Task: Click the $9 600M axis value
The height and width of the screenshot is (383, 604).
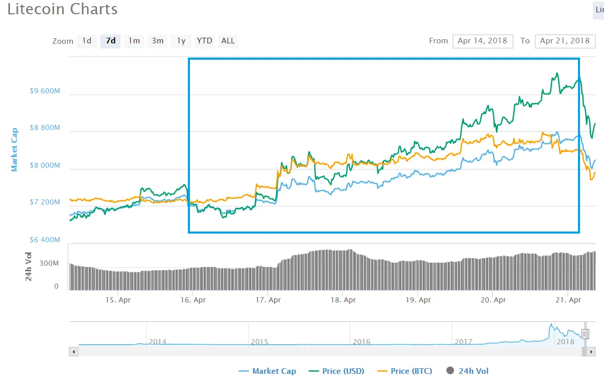Action: pyautogui.click(x=45, y=91)
